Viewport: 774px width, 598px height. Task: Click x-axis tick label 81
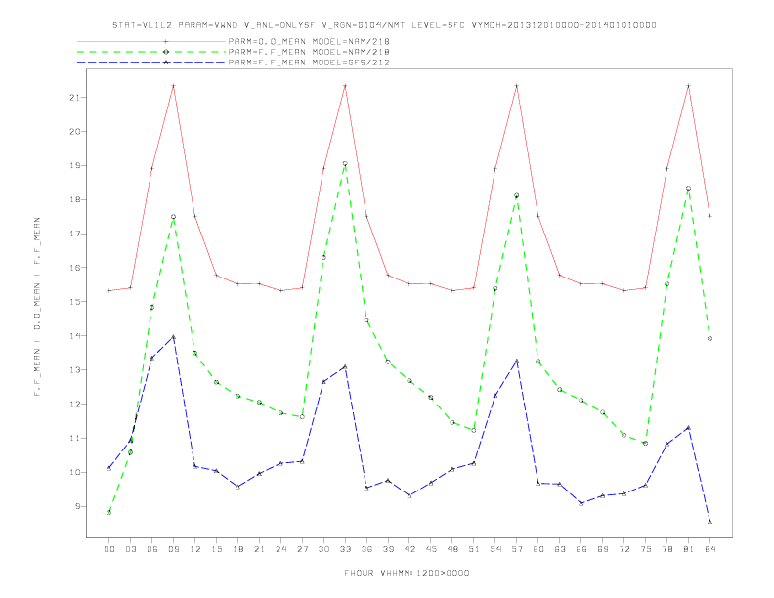(689, 549)
